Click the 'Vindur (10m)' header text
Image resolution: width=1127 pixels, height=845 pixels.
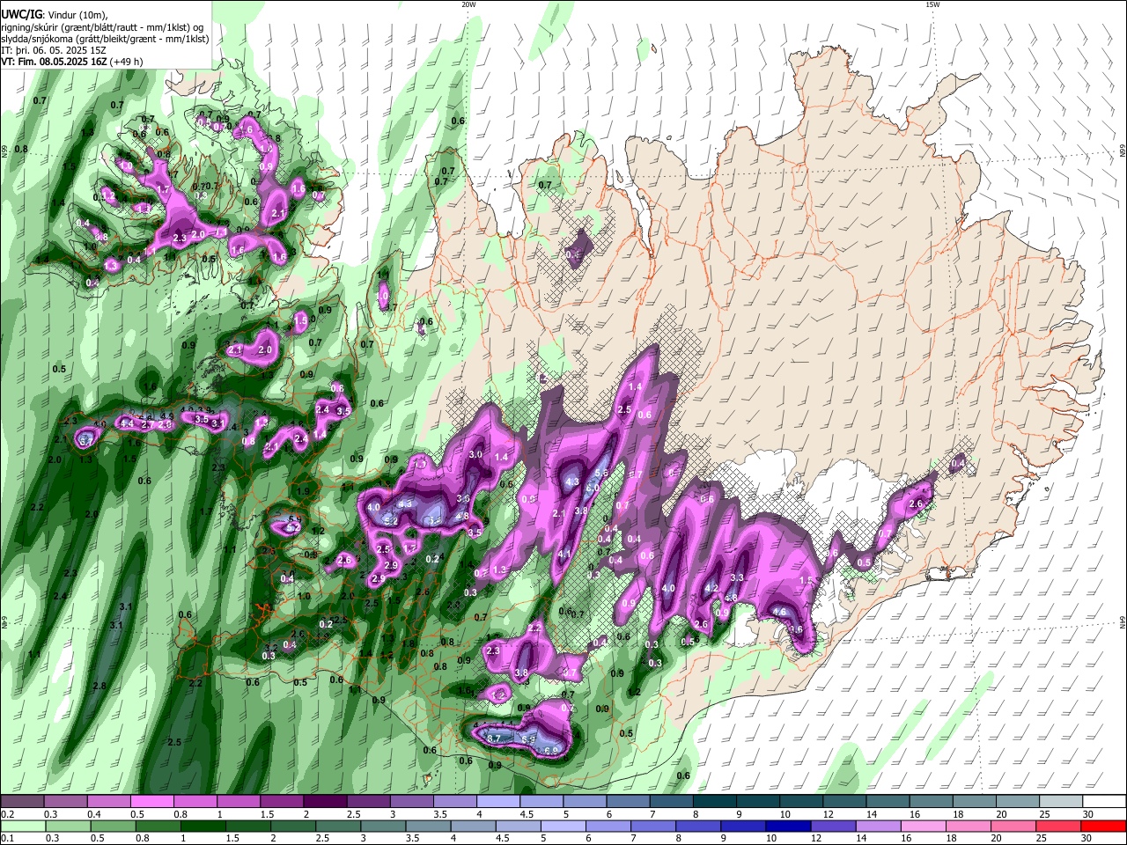[x=77, y=15]
